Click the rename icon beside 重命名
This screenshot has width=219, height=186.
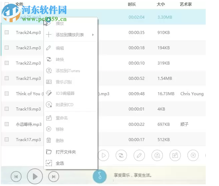[49, 118]
